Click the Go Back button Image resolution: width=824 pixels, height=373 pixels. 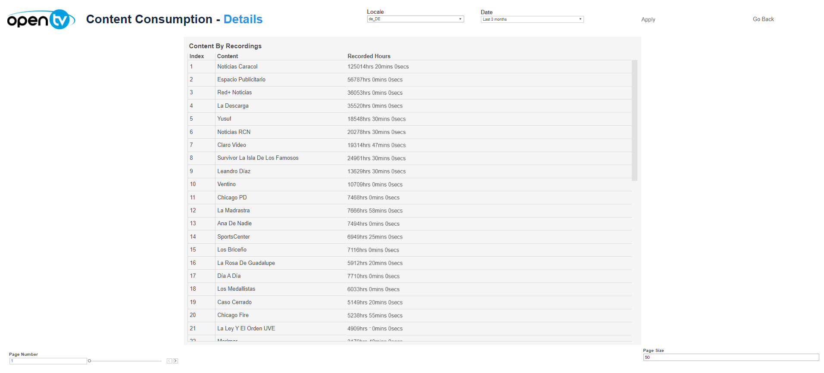tap(763, 19)
